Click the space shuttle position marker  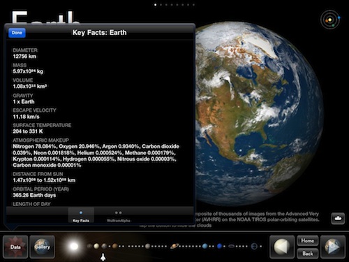click(103, 257)
